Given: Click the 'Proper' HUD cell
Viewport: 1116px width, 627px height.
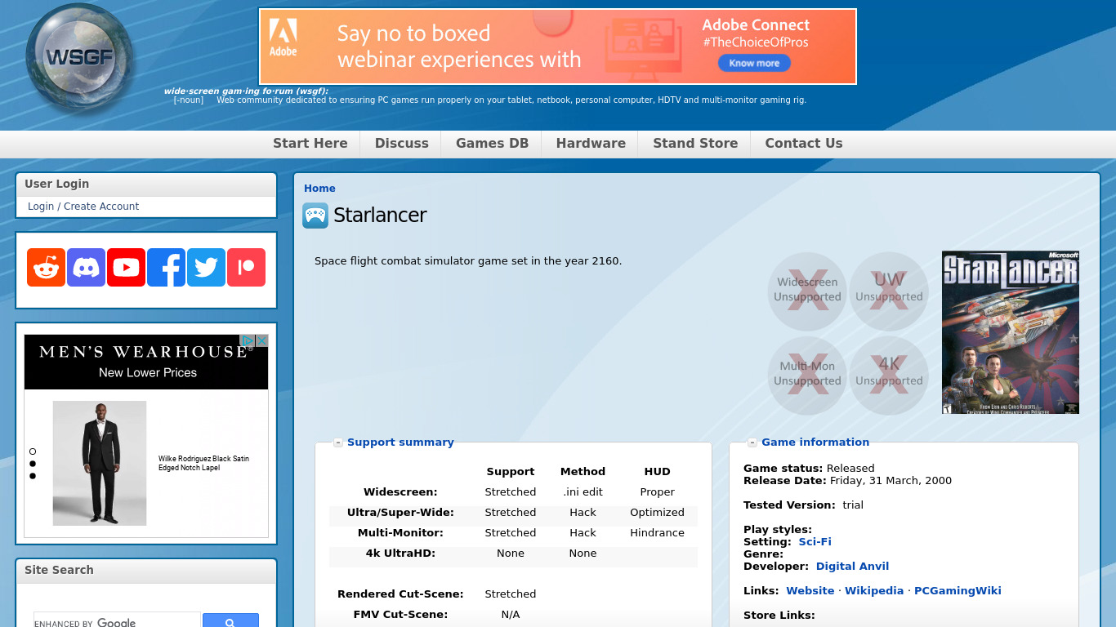Looking at the screenshot, I should coord(657,492).
